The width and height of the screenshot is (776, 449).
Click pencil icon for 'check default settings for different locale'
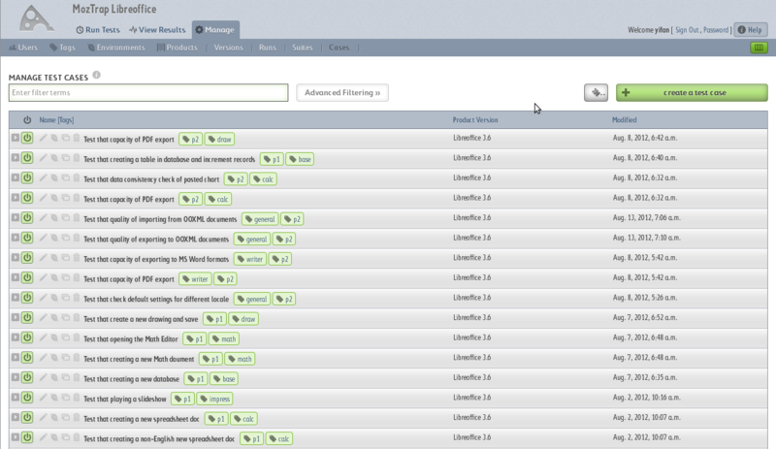tap(43, 298)
